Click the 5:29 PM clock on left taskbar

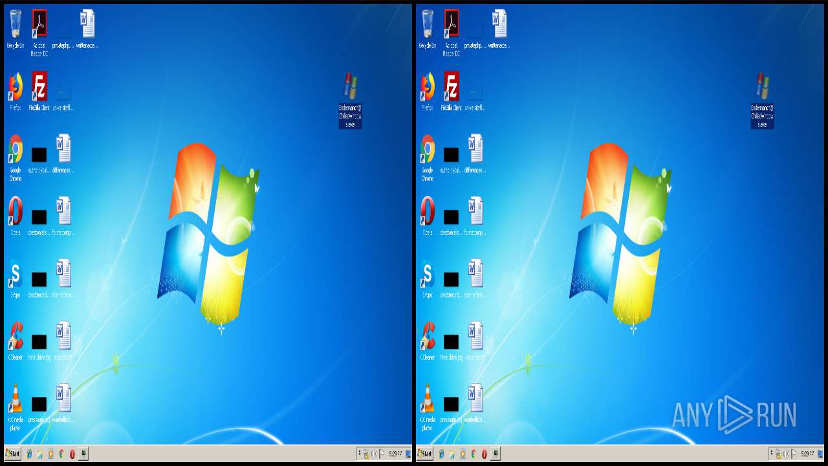[395, 454]
